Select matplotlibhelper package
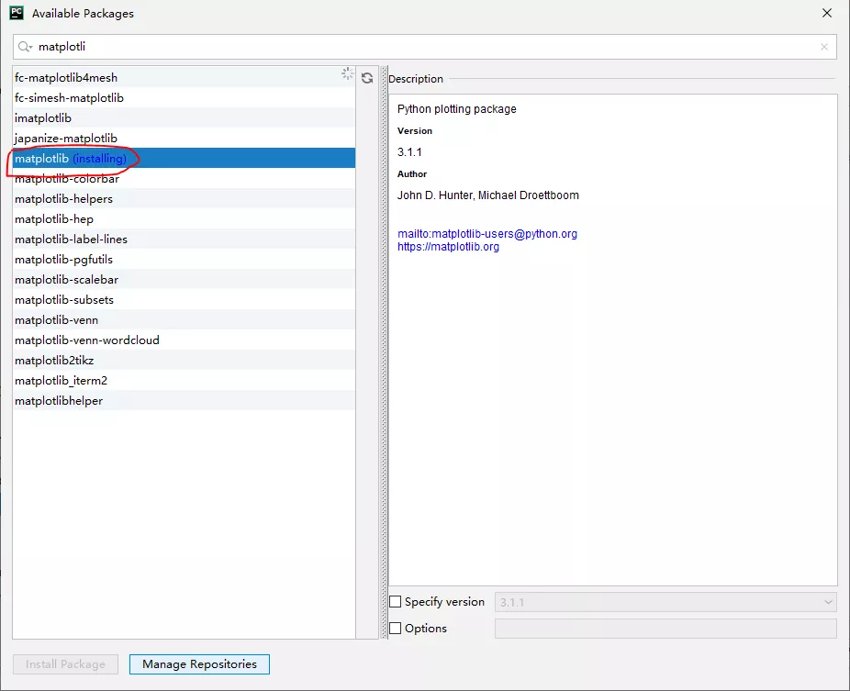 185,400
